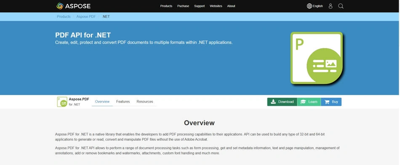The width and height of the screenshot is (400, 165).
Task: Click the blue Buy button
Action: pyautogui.click(x=331, y=102)
